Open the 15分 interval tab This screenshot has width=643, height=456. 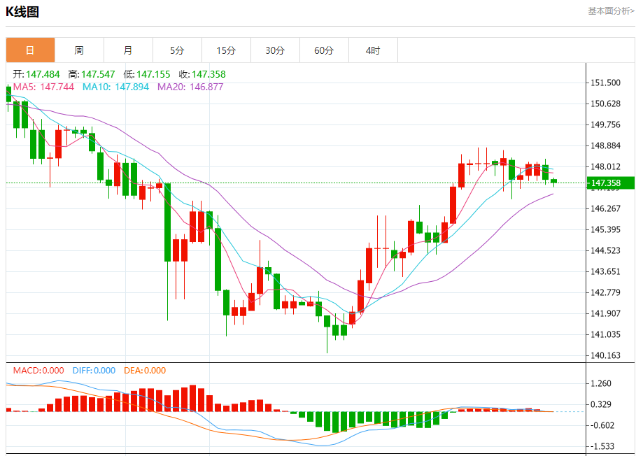point(226,50)
